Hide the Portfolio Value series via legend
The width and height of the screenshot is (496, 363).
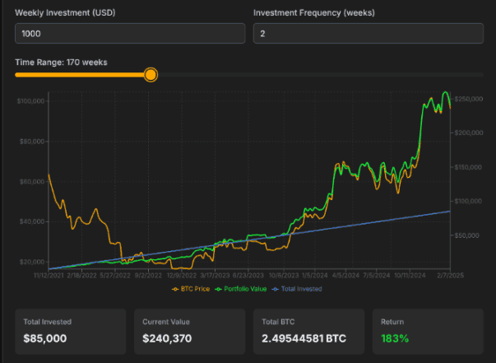click(x=244, y=289)
